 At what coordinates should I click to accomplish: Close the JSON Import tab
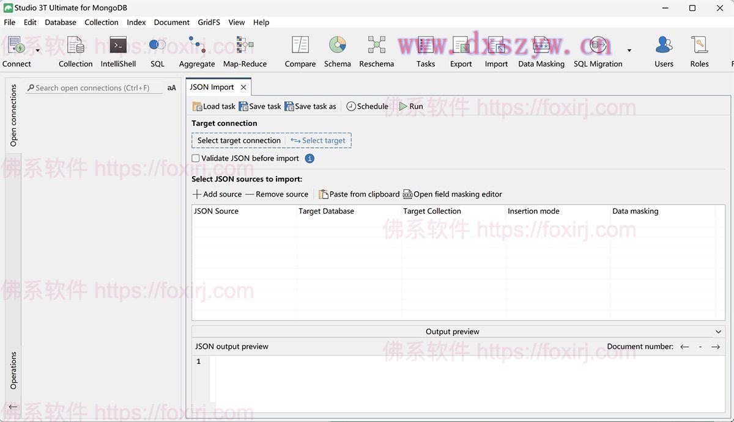tap(243, 87)
